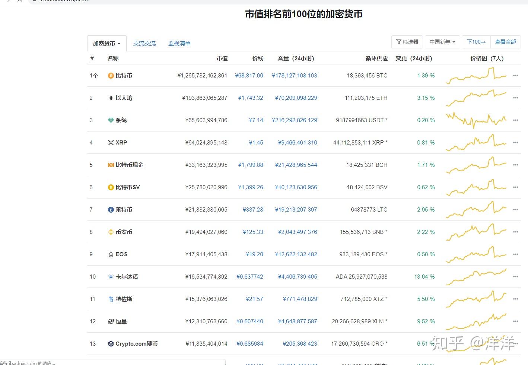Image resolution: width=528 pixels, height=365 pixels.
Task: Click the XRP logo icon
Action: [111, 143]
